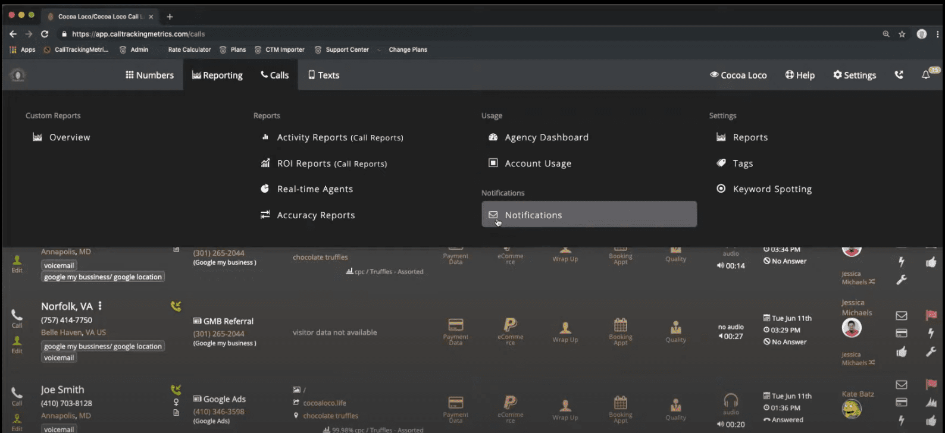Open Payment Data for the Joe Smith call
The height and width of the screenshot is (433, 945).
pos(456,409)
